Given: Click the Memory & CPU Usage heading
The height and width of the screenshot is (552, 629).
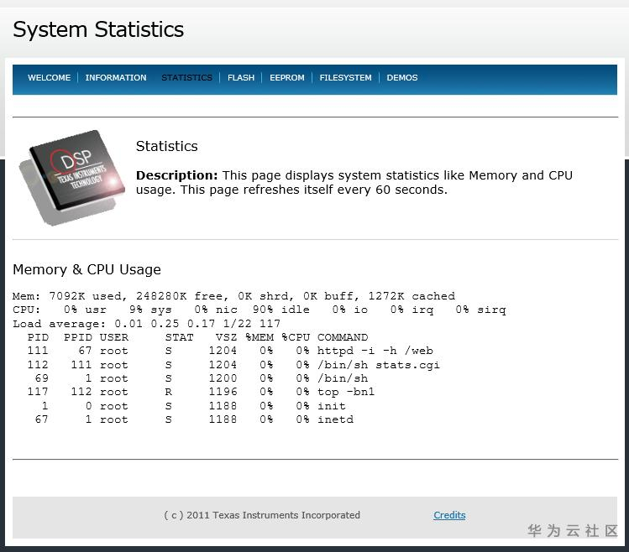Looking at the screenshot, I should [86, 269].
